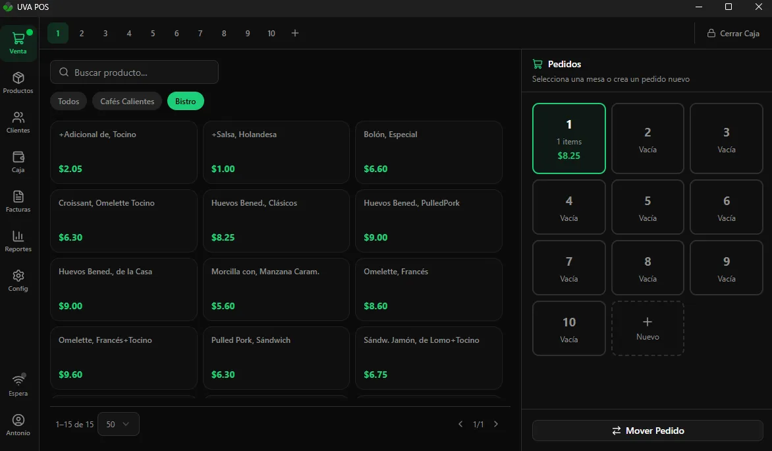Switch to order tab 9
Image resolution: width=772 pixels, height=451 pixels.
coord(248,34)
